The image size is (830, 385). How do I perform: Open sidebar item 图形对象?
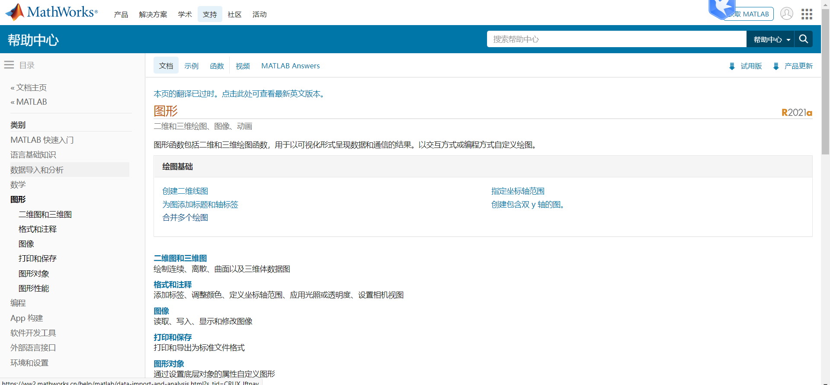pos(34,273)
